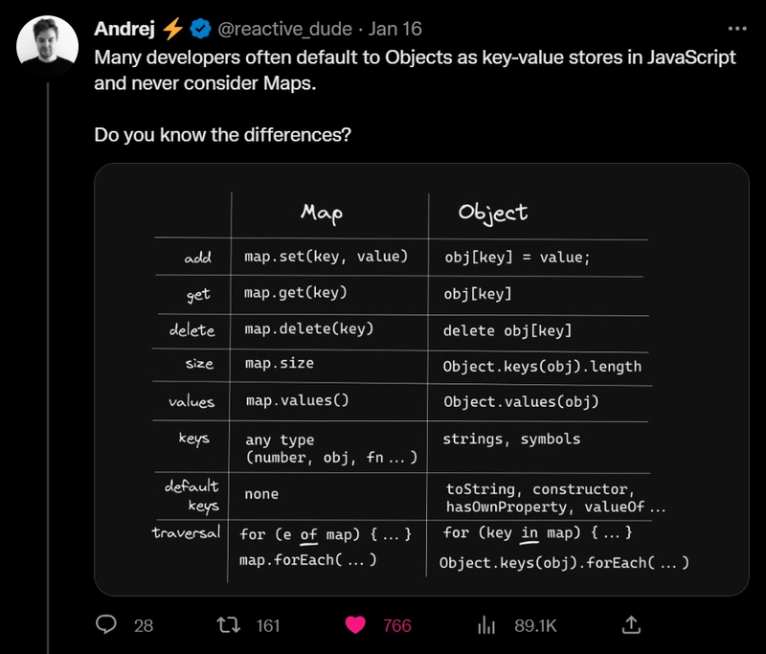
Task: Click the retweet arrows icon
Action: pyautogui.click(x=229, y=624)
